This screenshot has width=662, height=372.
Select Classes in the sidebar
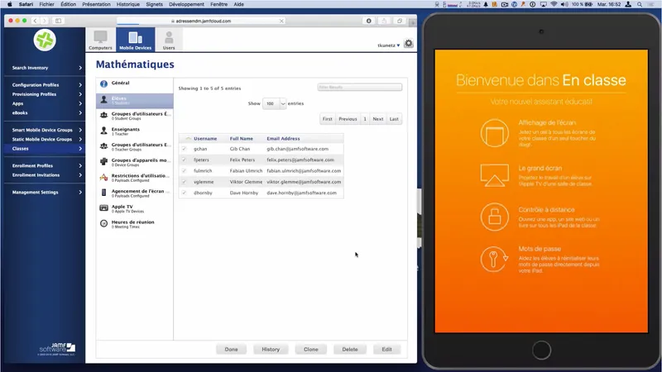click(46, 149)
